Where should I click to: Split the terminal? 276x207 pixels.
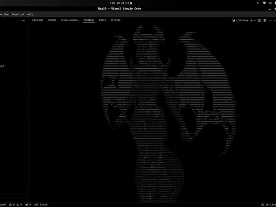coord(259,20)
